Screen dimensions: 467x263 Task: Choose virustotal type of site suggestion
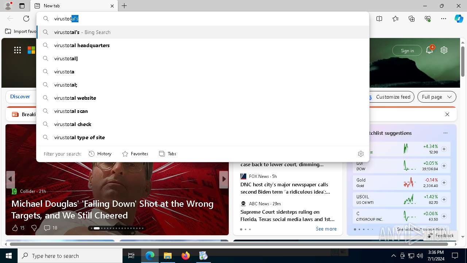pyautogui.click(x=203, y=137)
